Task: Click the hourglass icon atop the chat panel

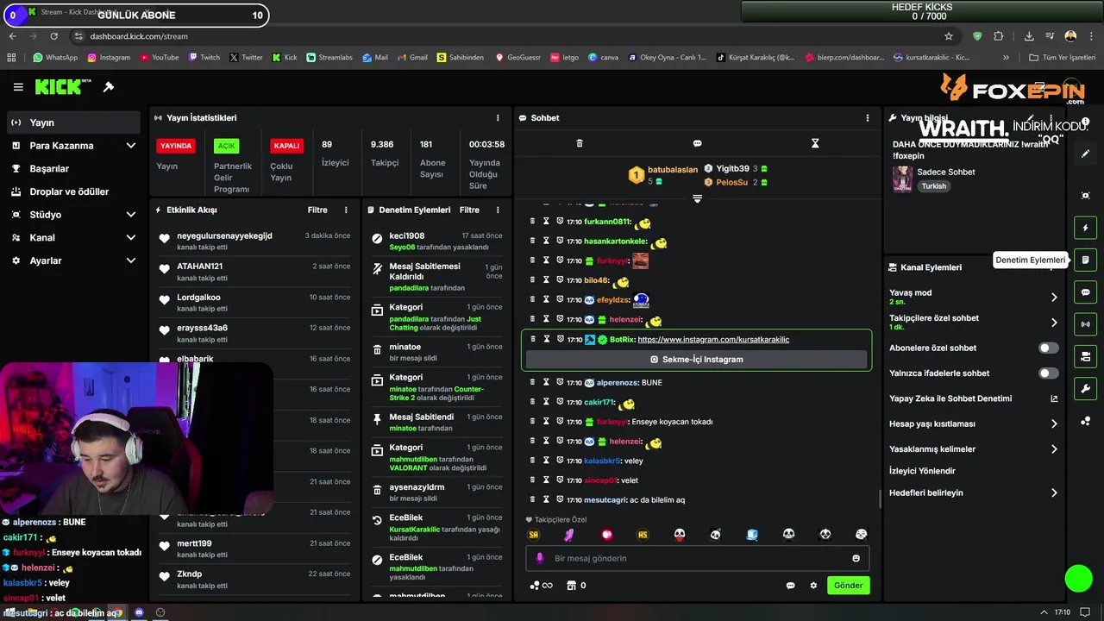Action: pos(815,143)
